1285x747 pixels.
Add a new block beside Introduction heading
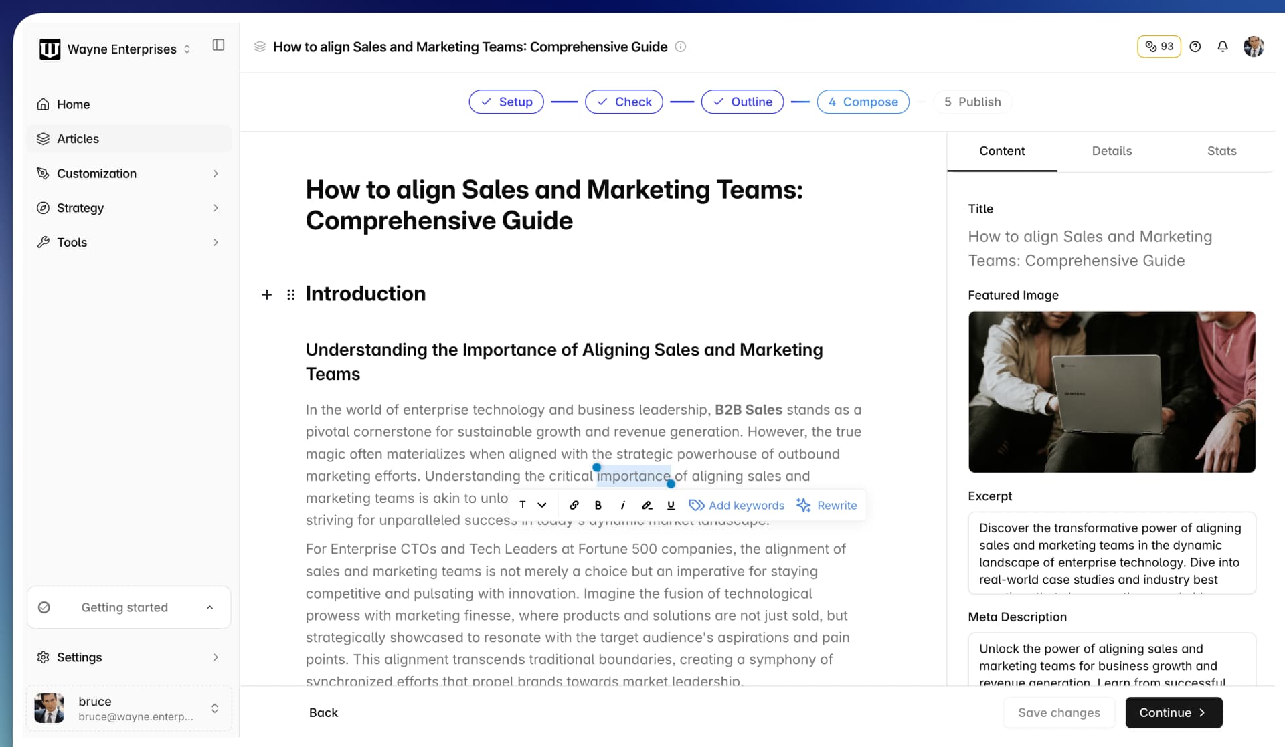(x=266, y=294)
